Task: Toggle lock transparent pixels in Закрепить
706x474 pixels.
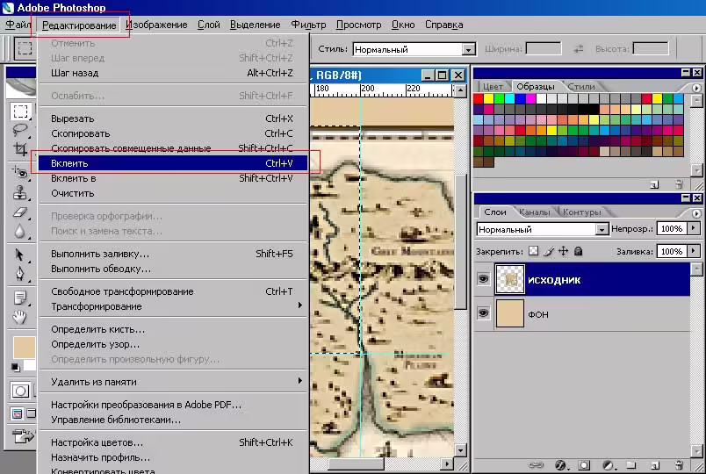Action: tap(534, 251)
